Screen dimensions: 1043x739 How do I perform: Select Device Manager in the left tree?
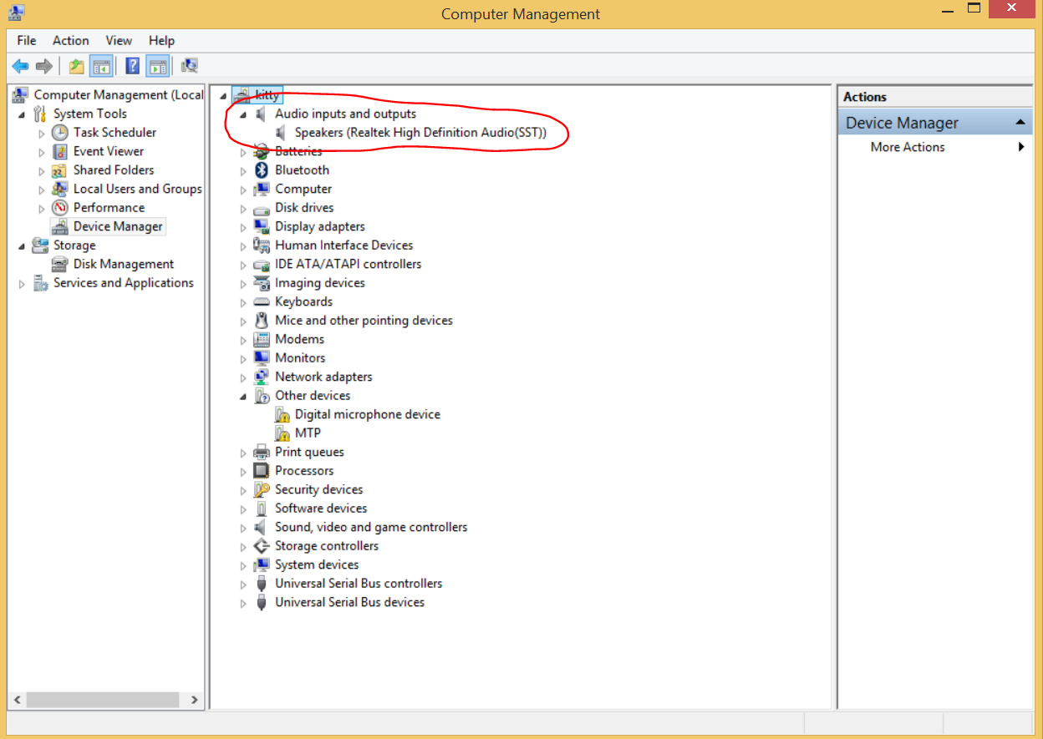click(118, 226)
